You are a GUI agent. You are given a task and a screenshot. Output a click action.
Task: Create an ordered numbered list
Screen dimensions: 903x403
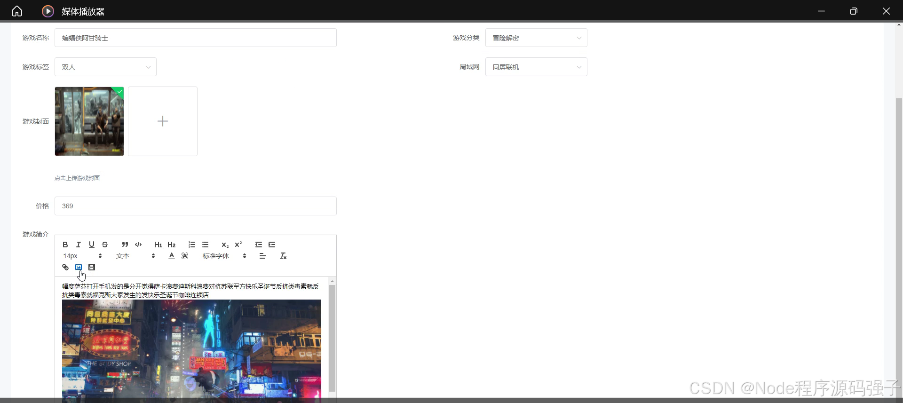tap(192, 245)
